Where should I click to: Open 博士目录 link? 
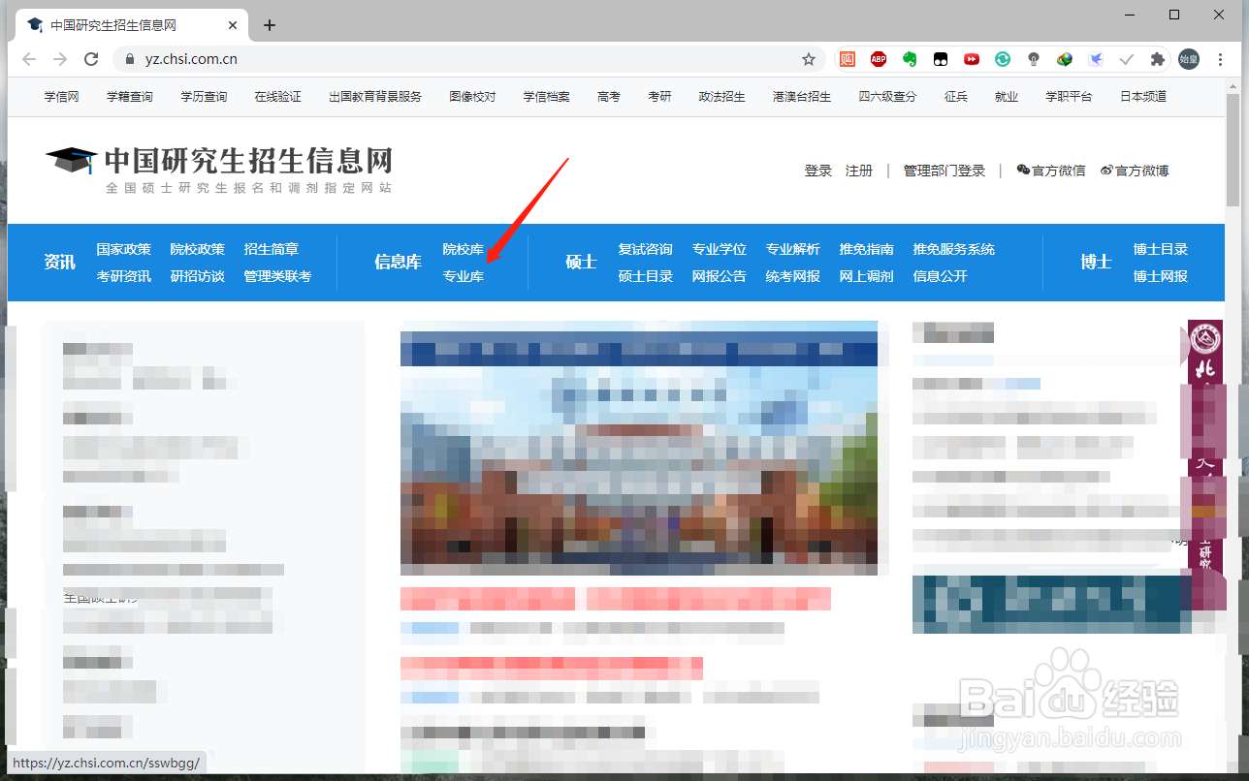[1161, 249]
